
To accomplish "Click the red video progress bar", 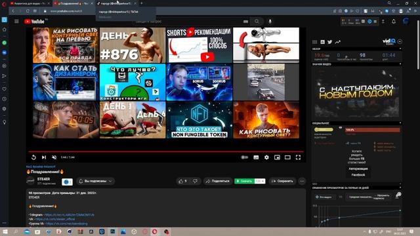I will pos(166,151).
